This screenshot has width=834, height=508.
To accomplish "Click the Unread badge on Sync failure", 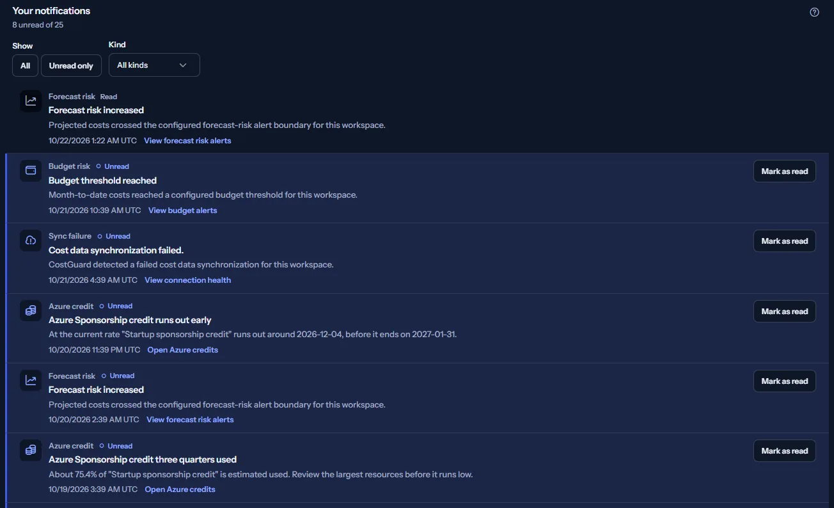I will [x=114, y=236].
